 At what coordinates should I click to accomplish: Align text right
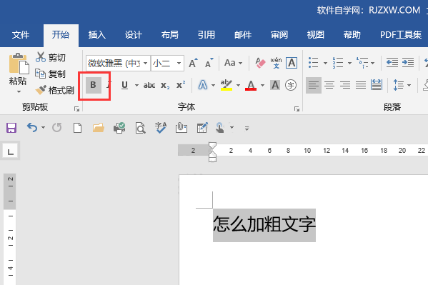coord(345,85)
